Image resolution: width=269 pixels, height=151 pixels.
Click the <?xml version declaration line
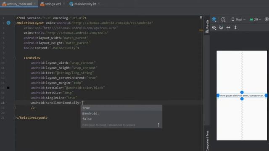(x=51, y=18)
